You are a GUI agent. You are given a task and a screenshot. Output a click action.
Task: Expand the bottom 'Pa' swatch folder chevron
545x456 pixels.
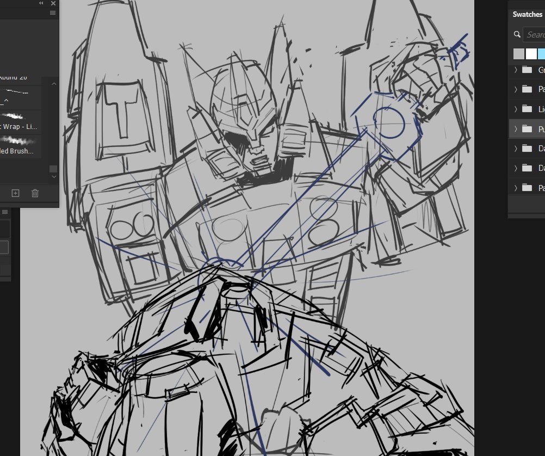[516, 188]
